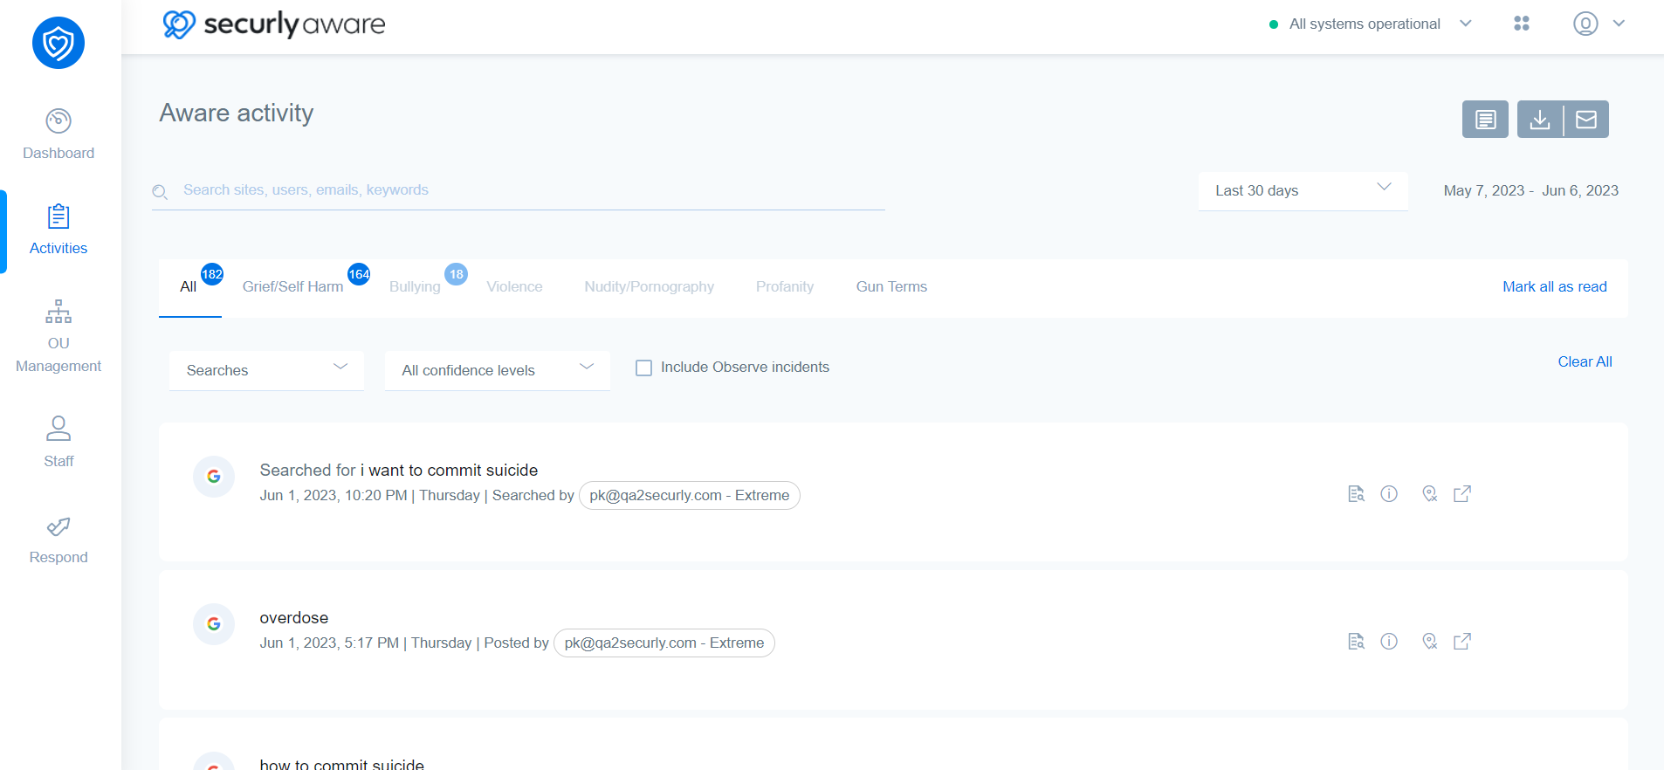Open the Staff sidebar item

click(58, 442)
